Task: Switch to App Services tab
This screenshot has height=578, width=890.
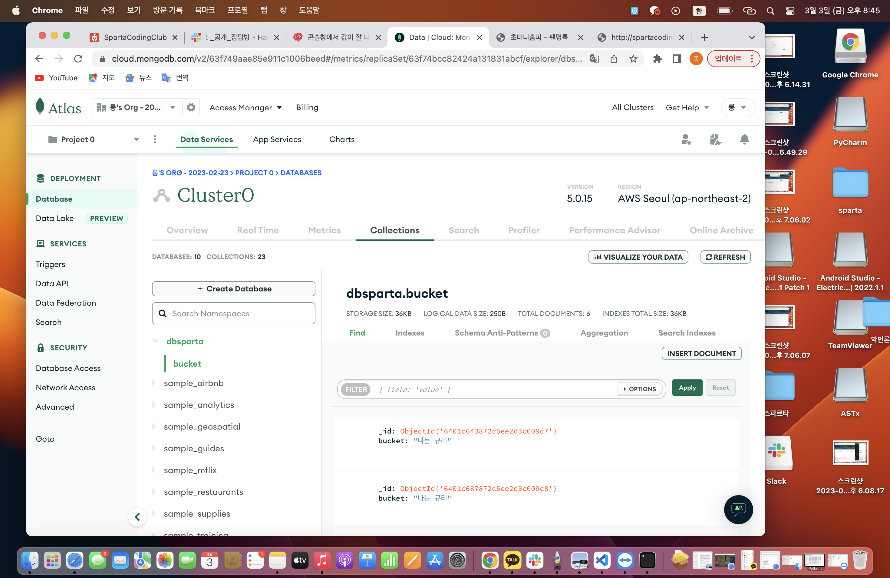Action: tap(277, 139)
